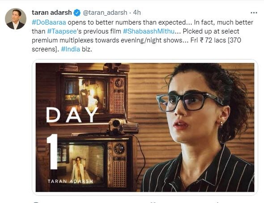Open the @taran_adarsh handle link
This screenshot has width=264, height=203.
click(x=105, y=13)
